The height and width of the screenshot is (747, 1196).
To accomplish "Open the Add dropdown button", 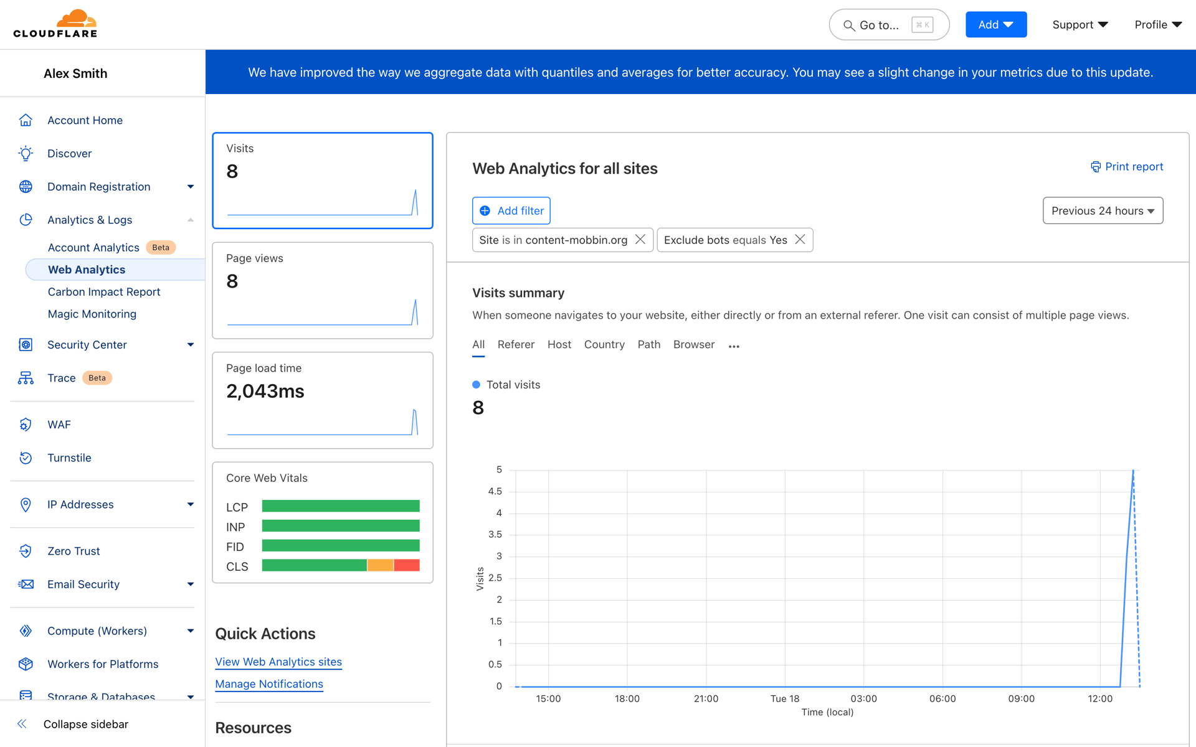I will tap(995, 25).
